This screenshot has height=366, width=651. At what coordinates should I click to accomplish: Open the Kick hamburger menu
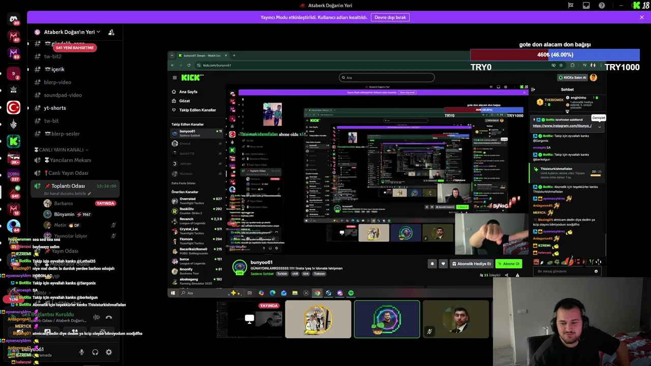174,78
